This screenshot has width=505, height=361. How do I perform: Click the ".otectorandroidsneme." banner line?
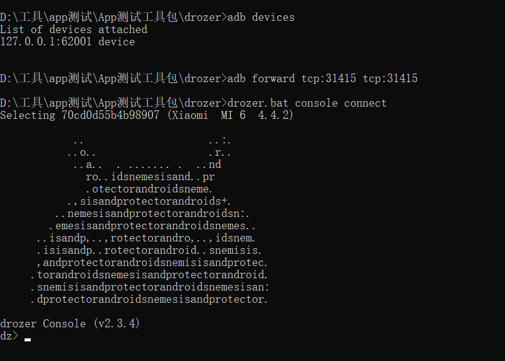pyautogui.click(x=150, y=189)
